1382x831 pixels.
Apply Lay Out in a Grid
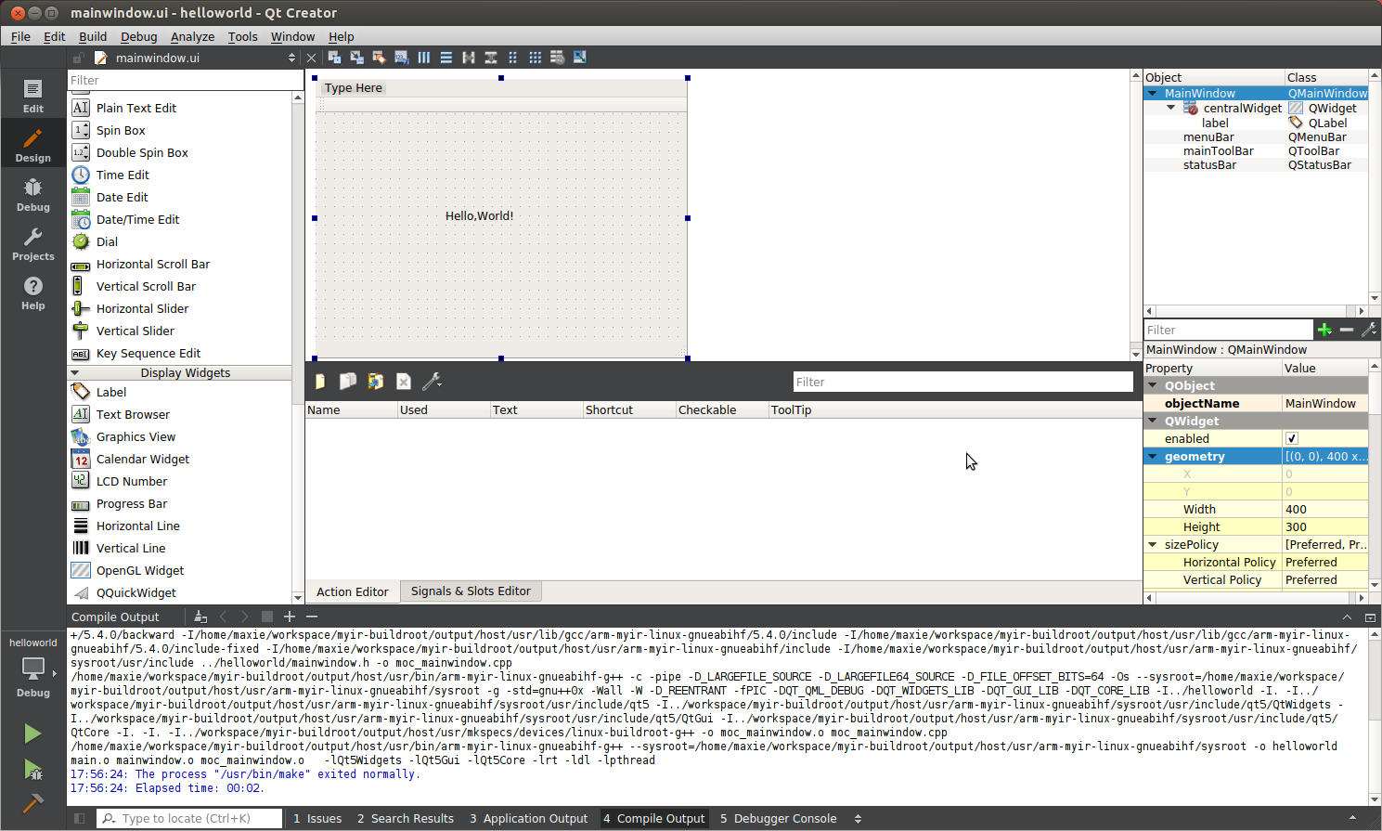[x=536, y=58]
